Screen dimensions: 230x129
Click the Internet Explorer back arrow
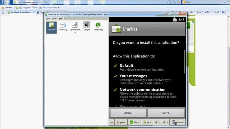coord(3,2)
